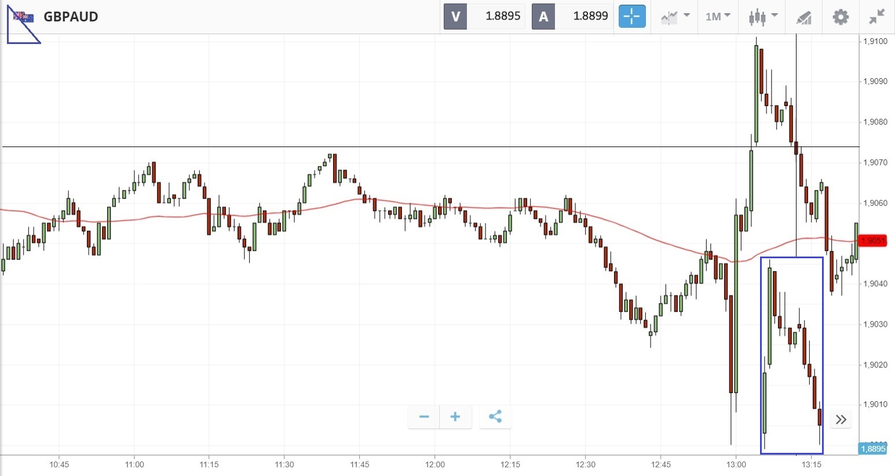The image size is (895, 476).
Task: Select the horizontal black price line
Action: 406,147
